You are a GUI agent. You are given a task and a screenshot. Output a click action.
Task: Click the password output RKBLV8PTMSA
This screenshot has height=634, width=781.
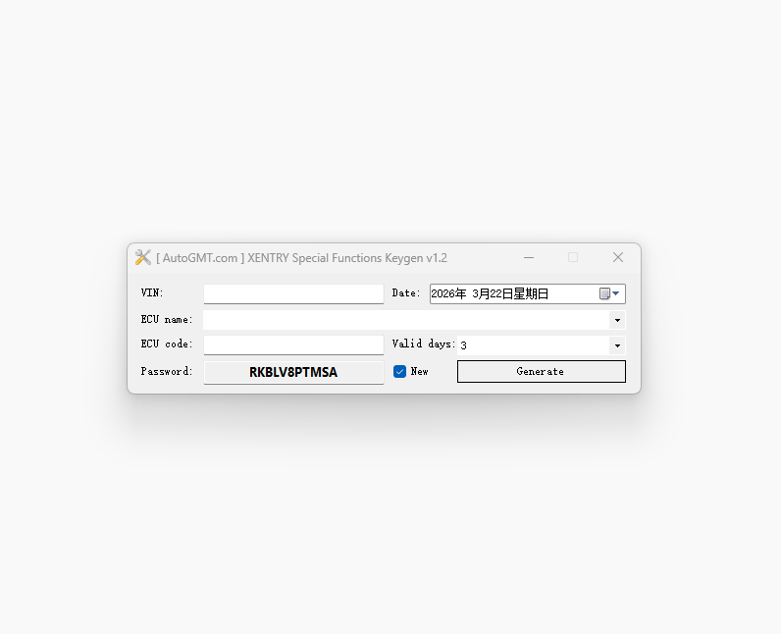[x=293, y=372]
